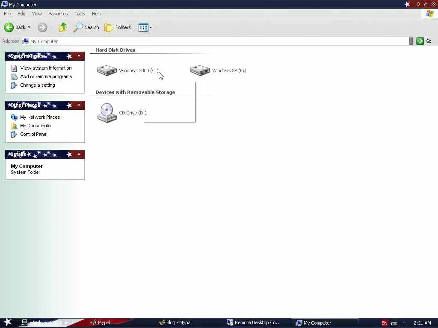Open Control Panel link
The width and height of the screenshot is (438, 328).
pos(33,134)
